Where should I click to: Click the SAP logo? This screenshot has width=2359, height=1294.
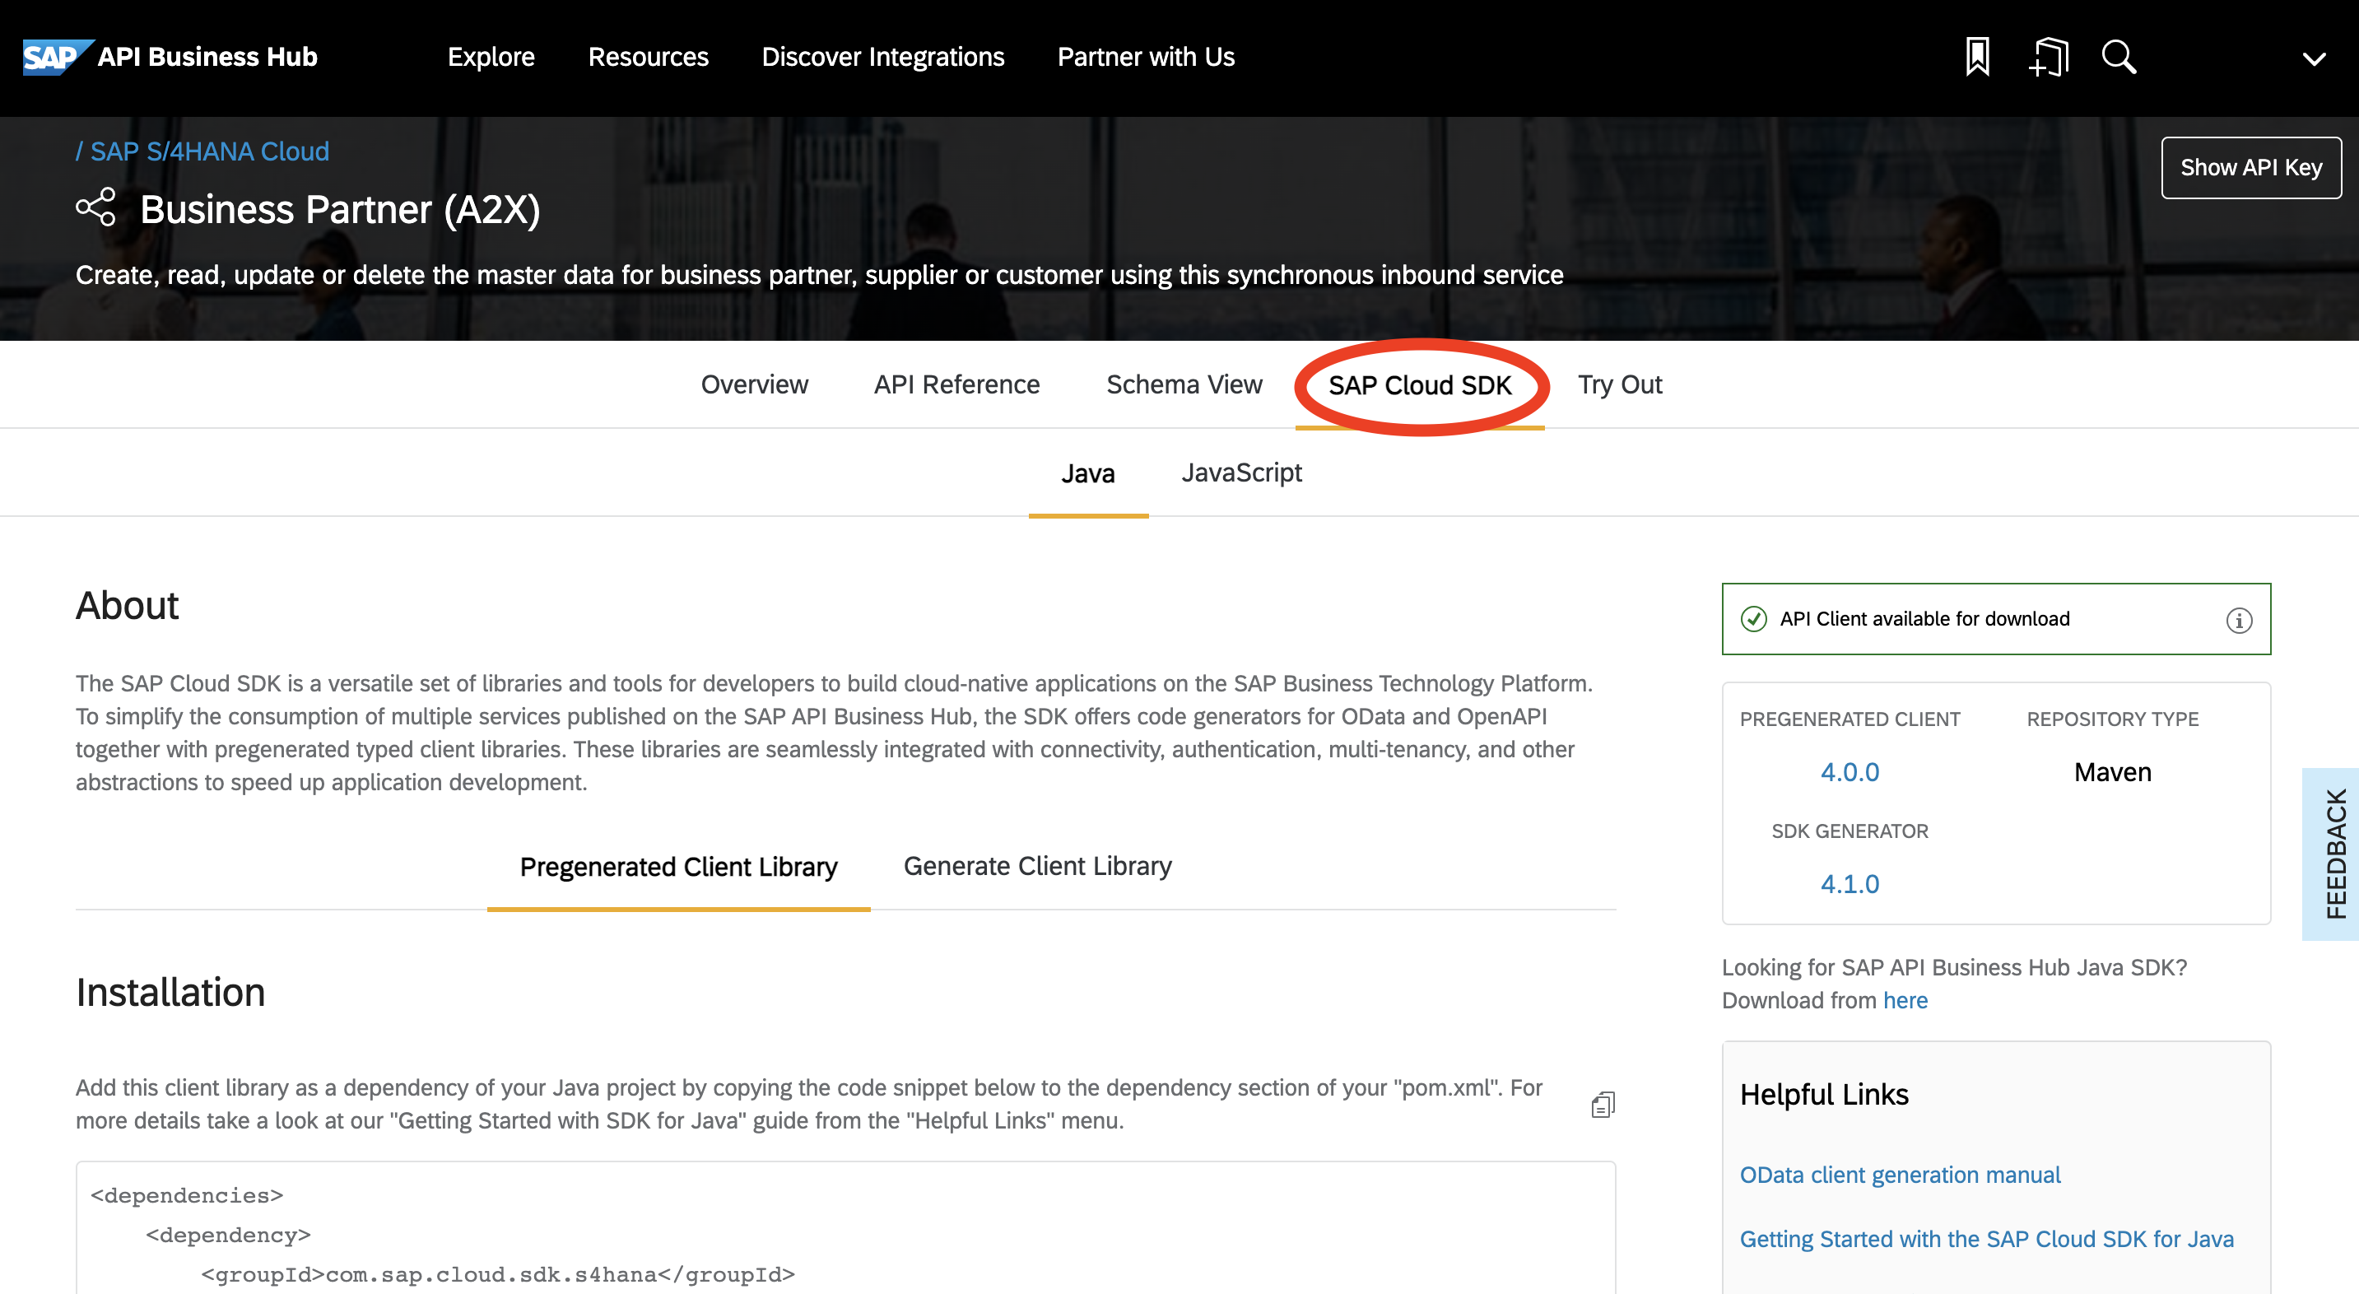pos(55,57)
